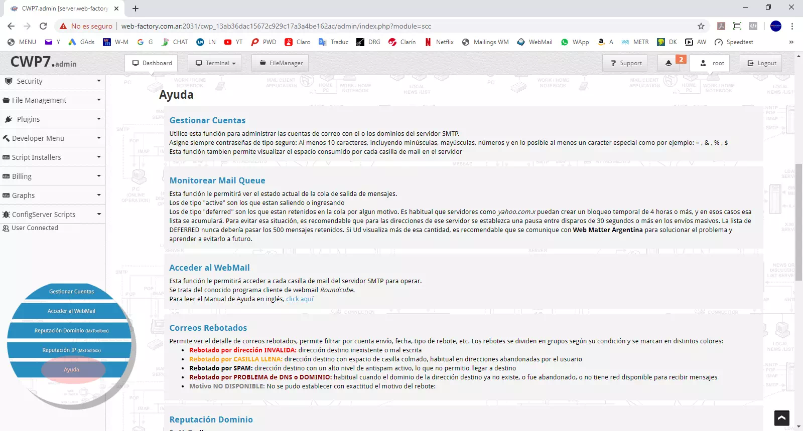
Task: Select Gestionar Cuentas in the circular menu
Action: point(71,292)
